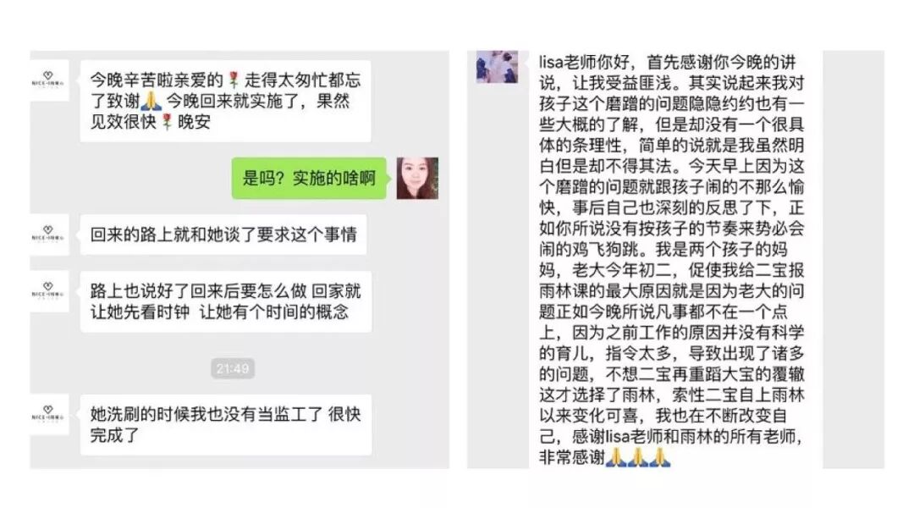Click the '晚安' text in first message
Image resolution: width=914 pixels, height=508 pixels.
[x=194, y=122]
